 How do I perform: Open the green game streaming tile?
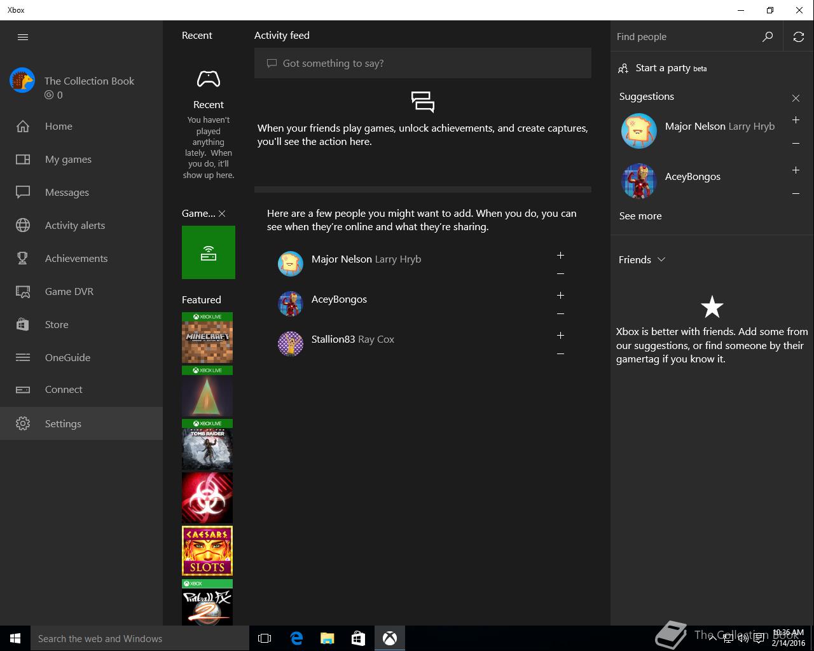click(x=209, y=252)
